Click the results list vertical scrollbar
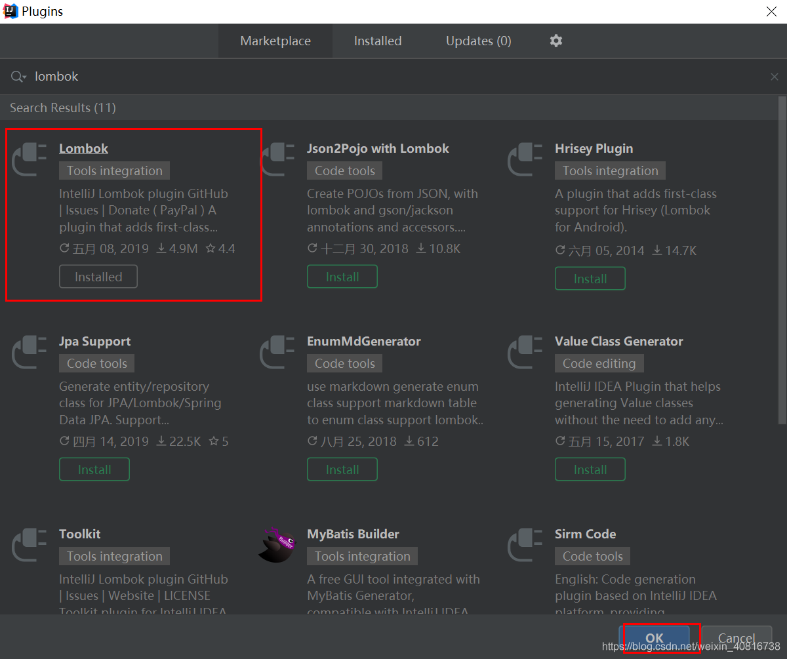Viewport: 787px width, 659px height. coord(782,259)
